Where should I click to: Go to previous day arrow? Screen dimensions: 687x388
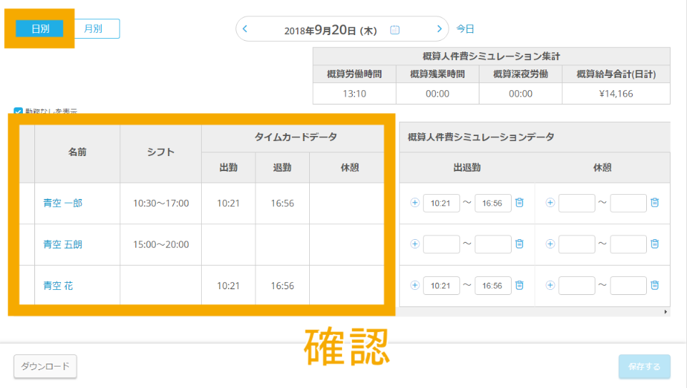(x=245, y=29)
